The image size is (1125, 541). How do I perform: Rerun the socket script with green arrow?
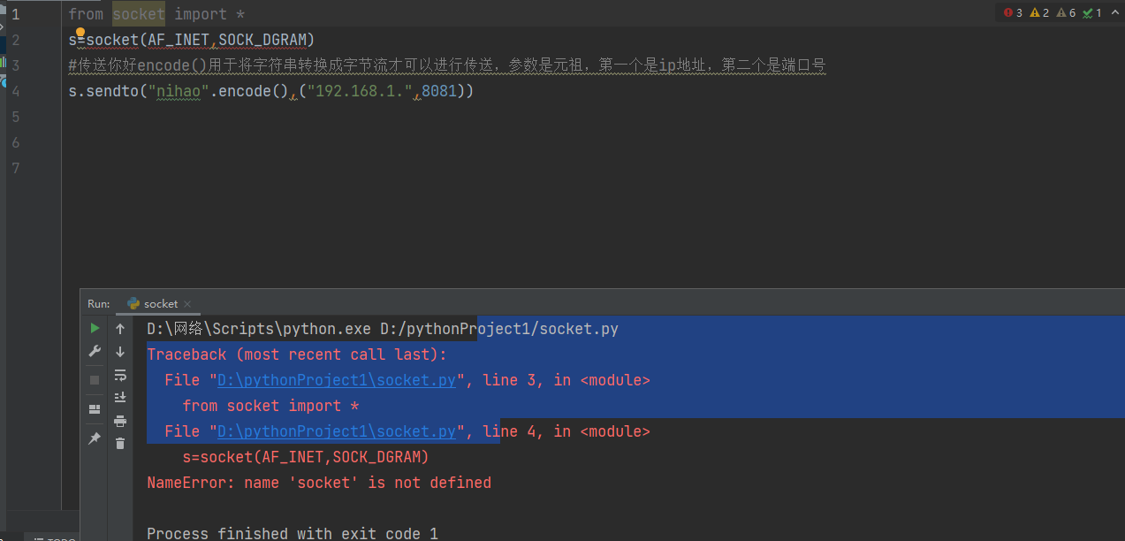click(95, 328)
